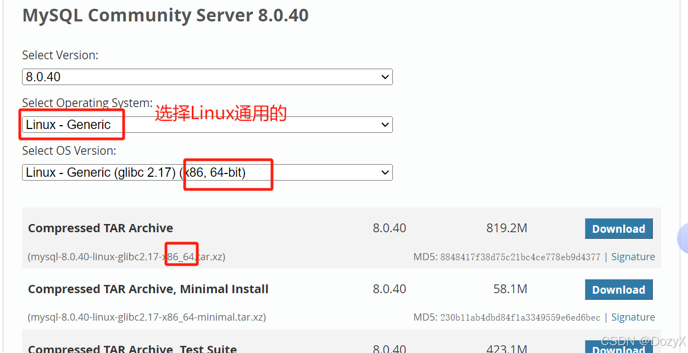The height and width of the screenshot is (353, 688).
Task: Download the Compressed TAR Archive 819.2M
Action: 619,229
